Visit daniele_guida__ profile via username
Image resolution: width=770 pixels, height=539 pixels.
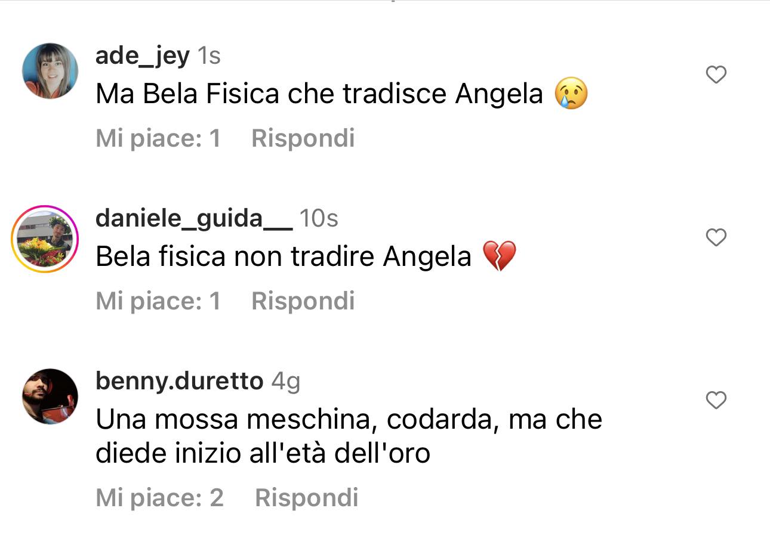(194, 219)
